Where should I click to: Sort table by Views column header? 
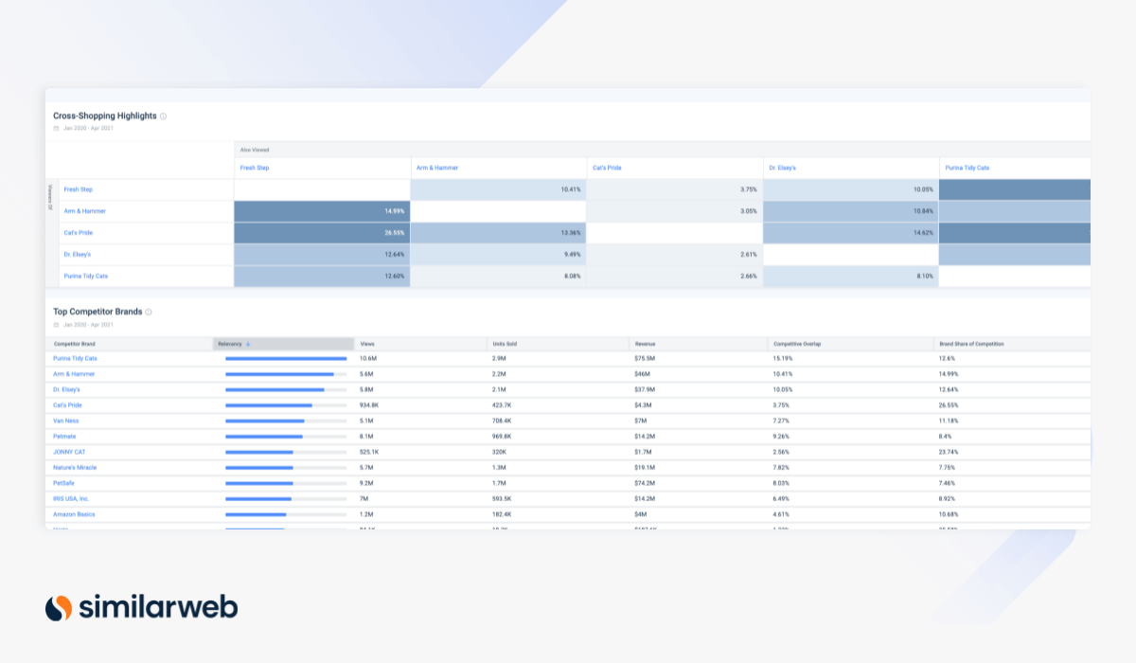tap(367, 344)
